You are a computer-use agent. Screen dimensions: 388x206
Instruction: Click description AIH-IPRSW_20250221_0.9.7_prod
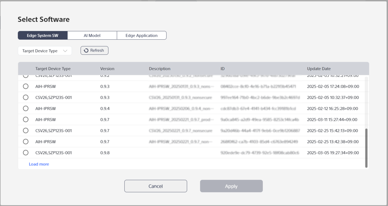tap(181, 119)
